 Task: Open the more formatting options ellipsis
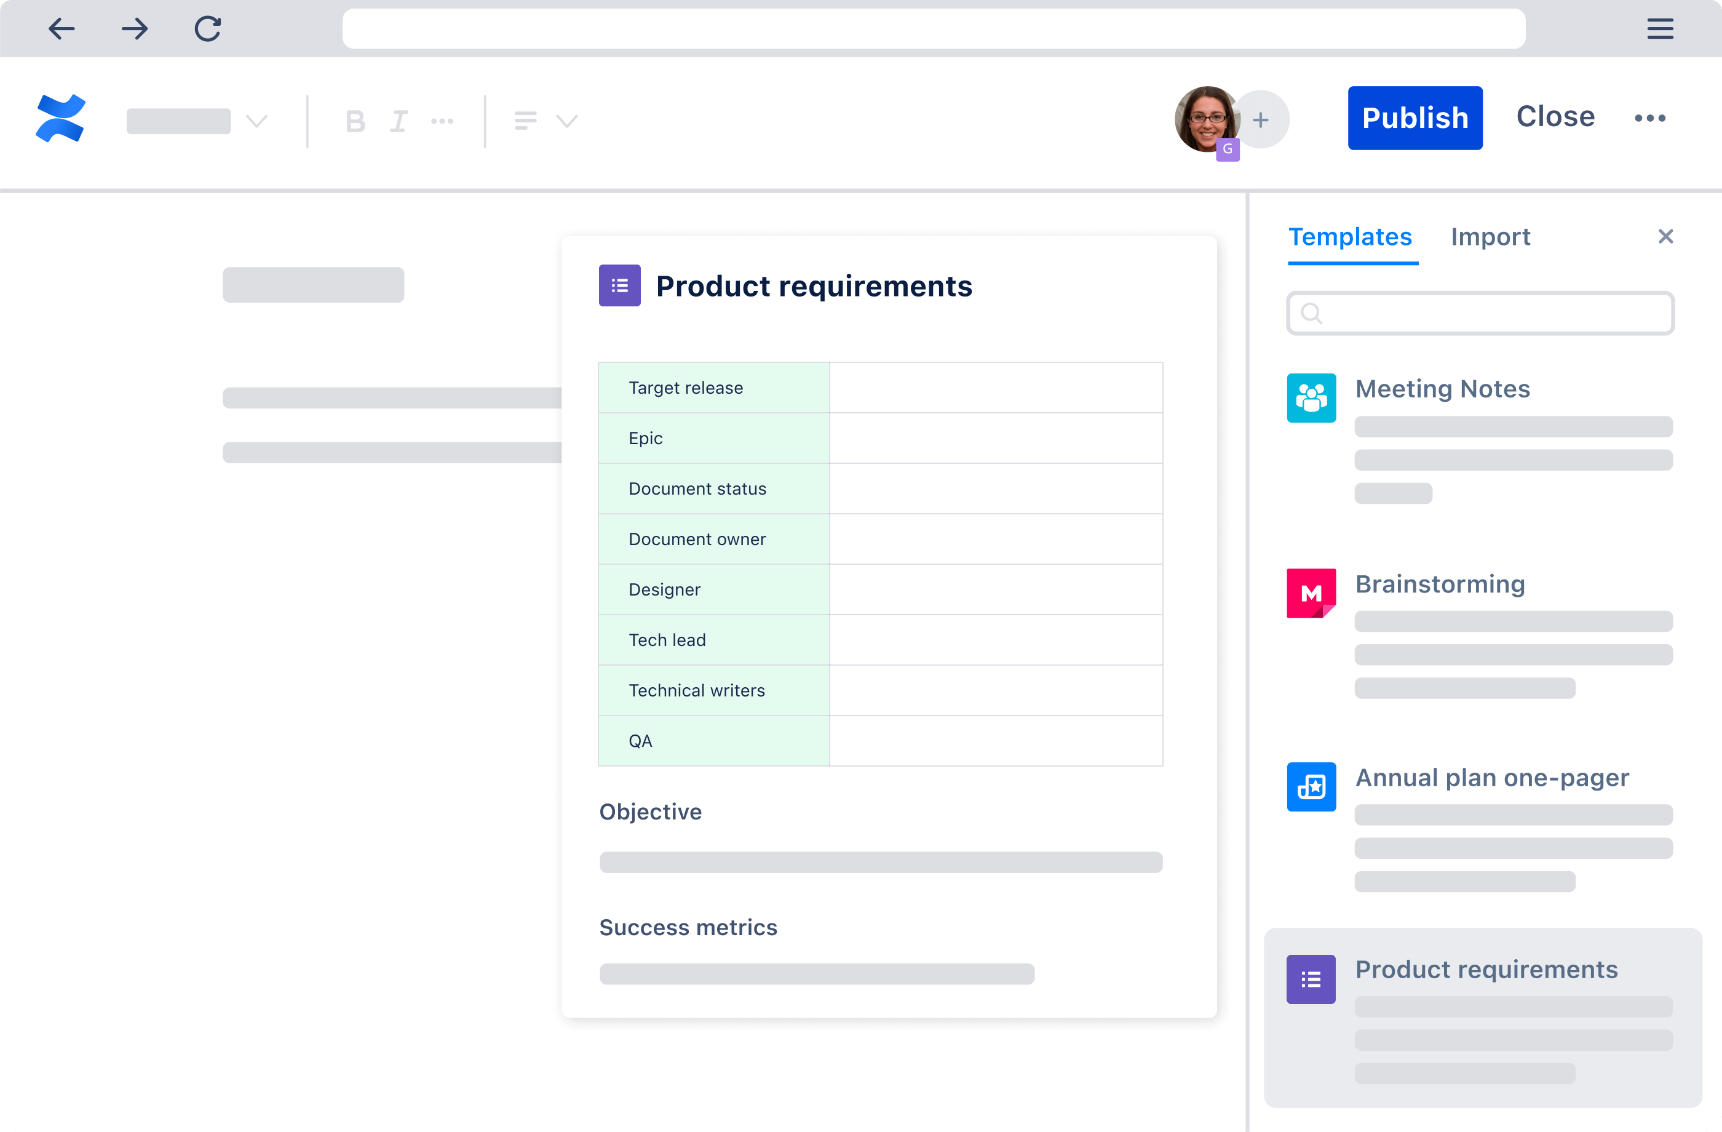point(442,121)
